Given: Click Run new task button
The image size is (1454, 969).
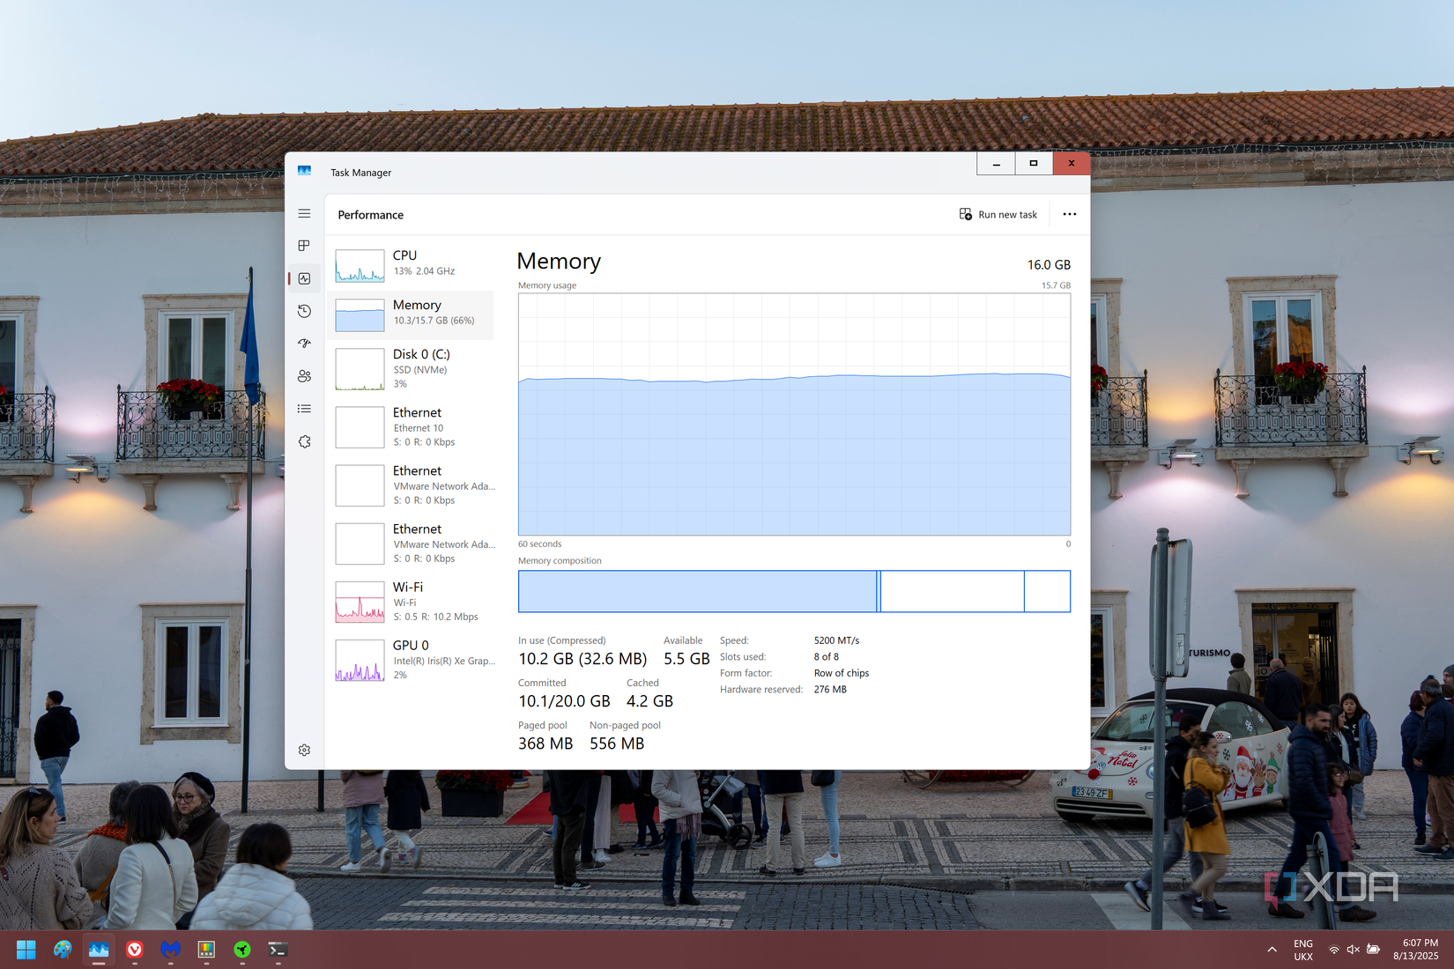Looking at the screenshot, I should (x=998, y=214).
